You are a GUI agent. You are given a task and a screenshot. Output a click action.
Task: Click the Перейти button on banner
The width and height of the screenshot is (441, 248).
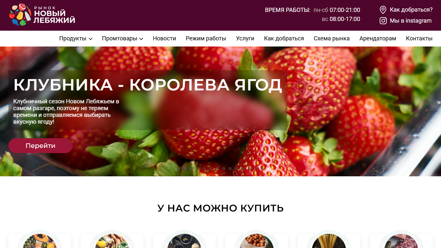(40, 146)
